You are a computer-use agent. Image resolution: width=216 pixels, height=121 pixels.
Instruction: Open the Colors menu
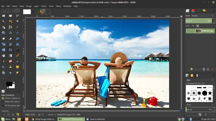[x=44, y=6]
